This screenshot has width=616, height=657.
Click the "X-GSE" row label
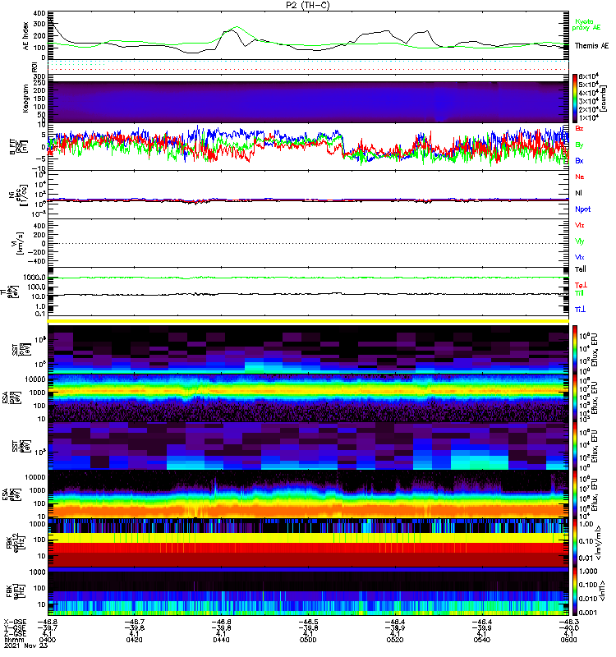(15, 623)
